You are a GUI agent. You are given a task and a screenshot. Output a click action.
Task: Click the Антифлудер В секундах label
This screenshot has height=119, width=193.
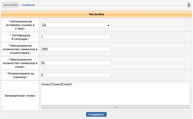click(20, 37)
